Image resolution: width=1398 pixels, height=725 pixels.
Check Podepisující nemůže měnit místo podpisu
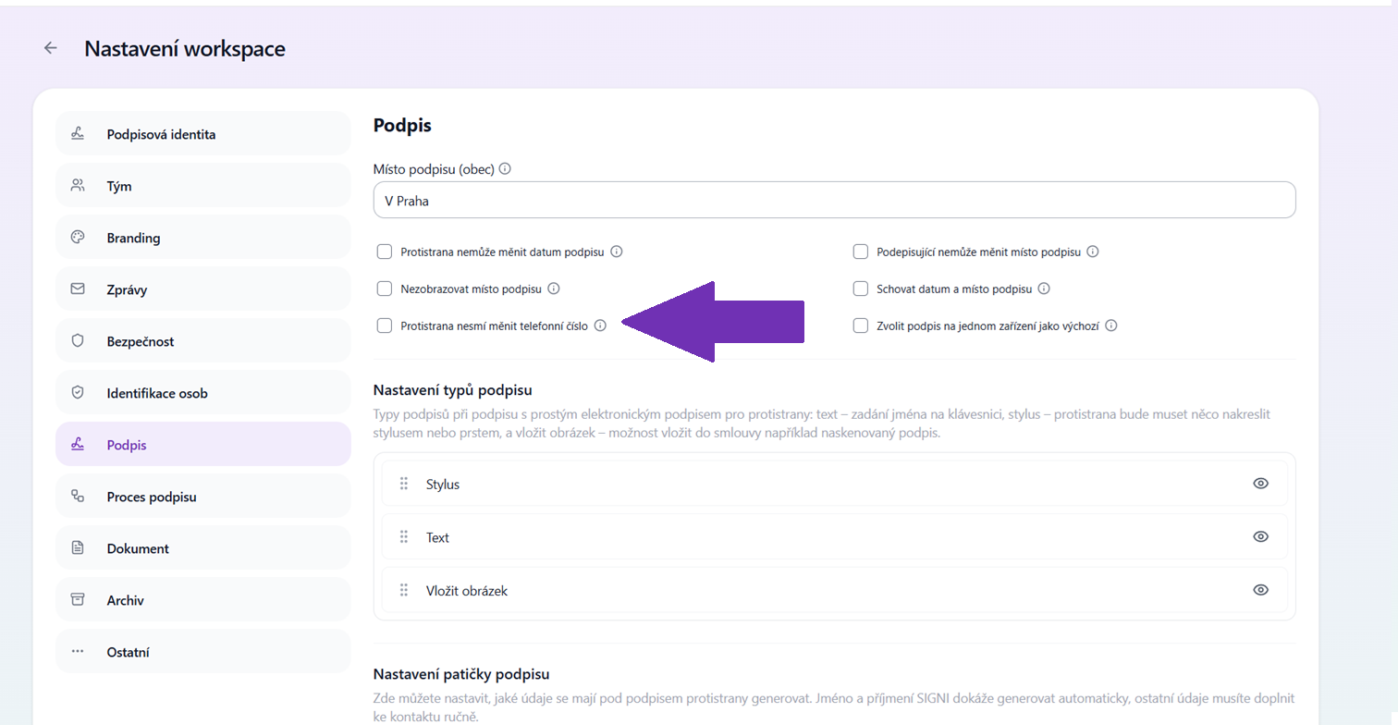point(861,252)
